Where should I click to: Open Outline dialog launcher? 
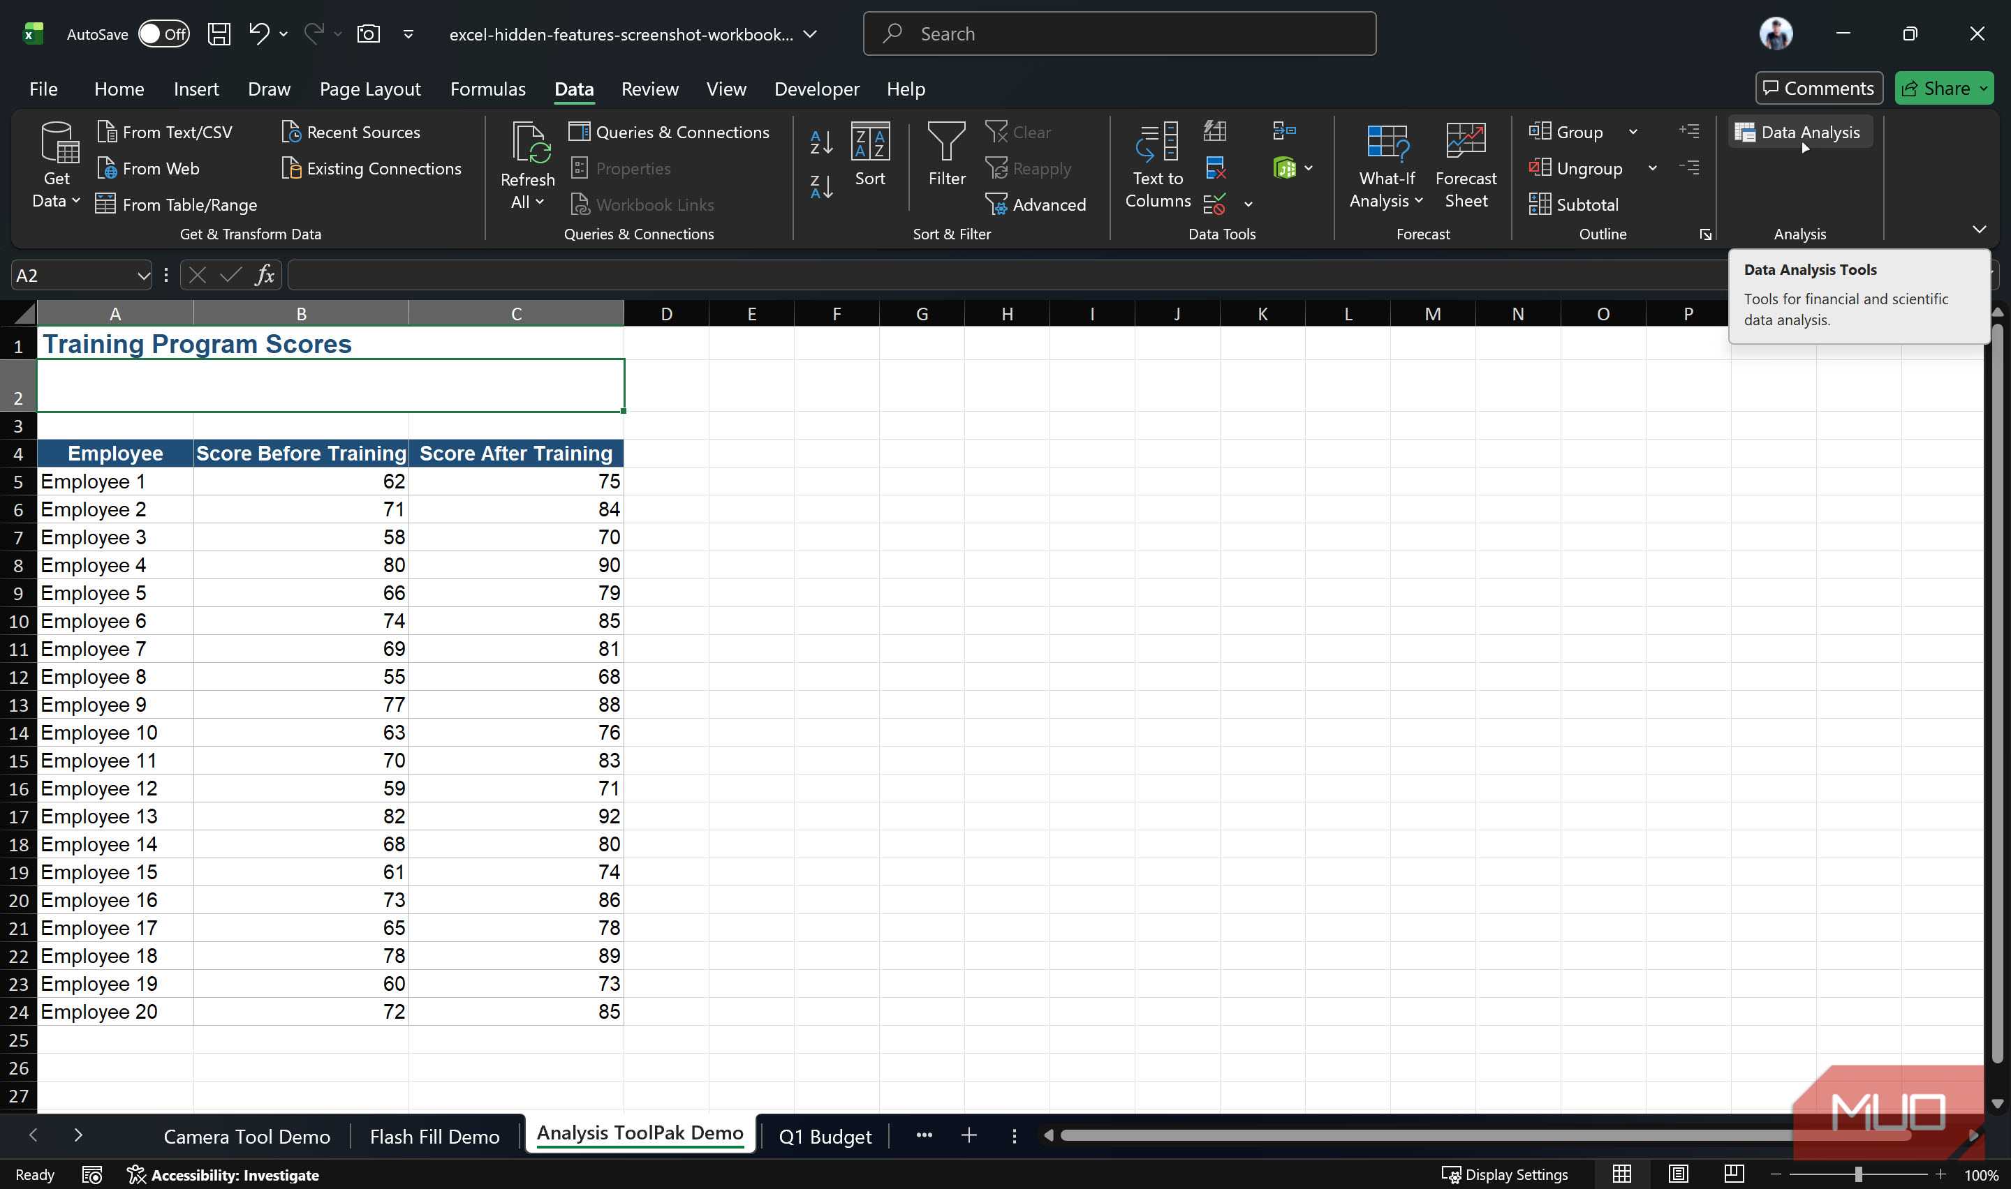tap(1706, 234)
